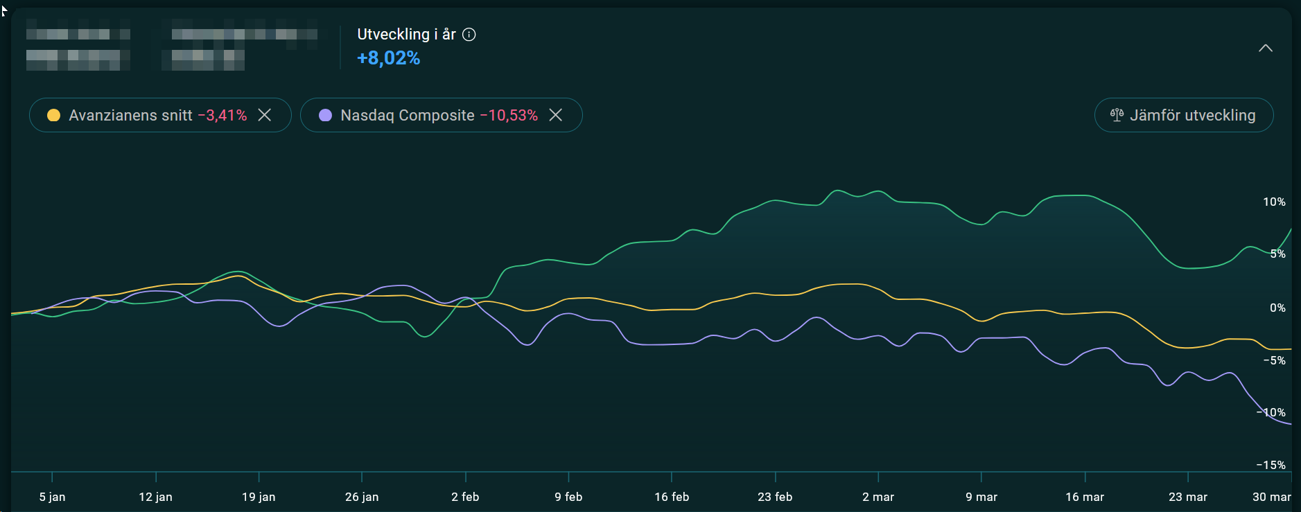Click the 10% label on the y-axis
Image resolution: width=1301 pixels, height=512 pixels.
click(1274, 202)
